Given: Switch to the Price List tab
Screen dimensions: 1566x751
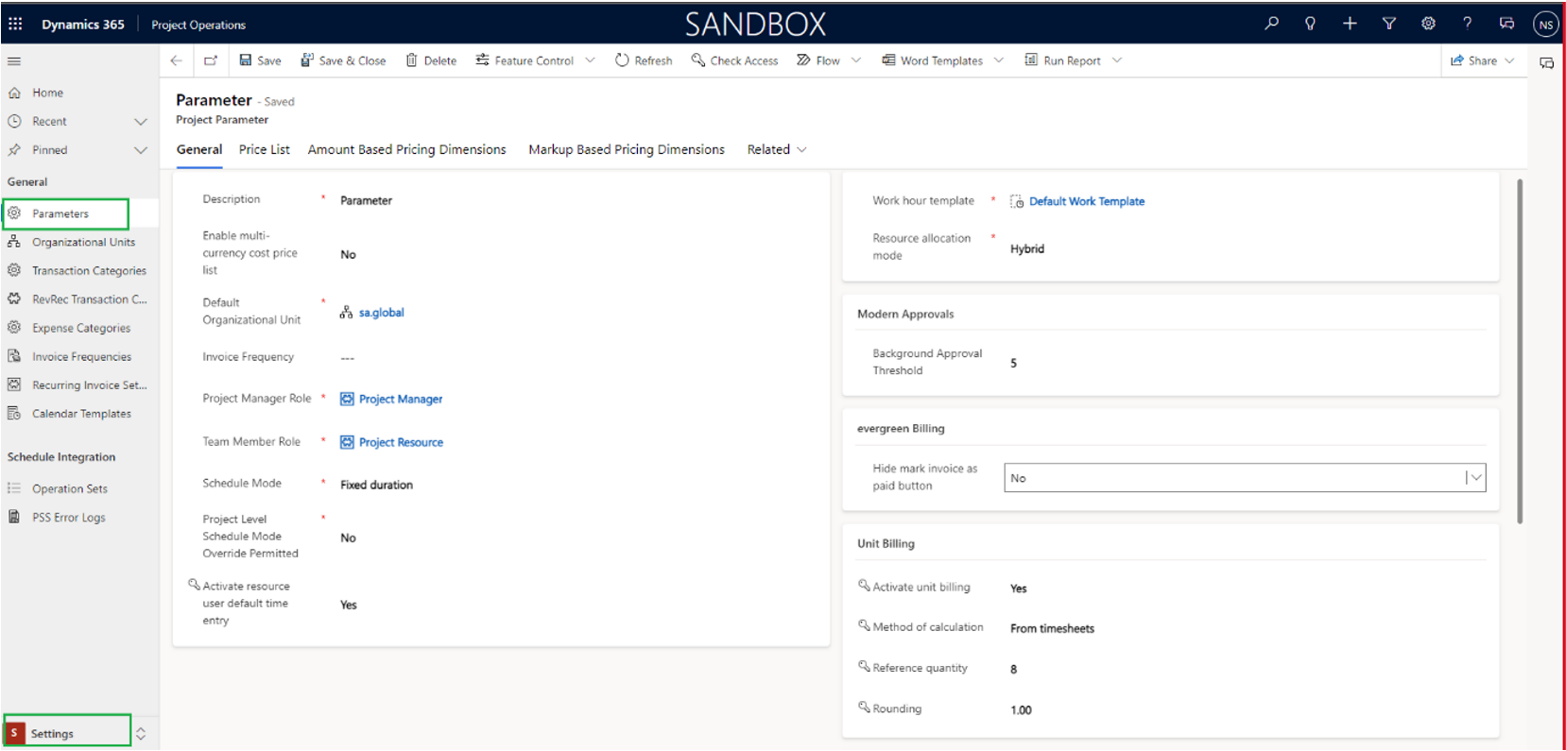Looking at the screenshot, I should coord(265,149).
